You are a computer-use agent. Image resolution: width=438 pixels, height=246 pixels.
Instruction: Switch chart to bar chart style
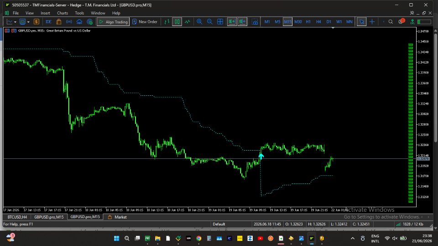[167, 21]
